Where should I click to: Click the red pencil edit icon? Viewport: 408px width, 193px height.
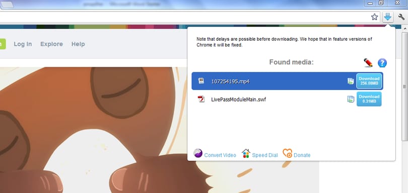(x=368, y=63)
